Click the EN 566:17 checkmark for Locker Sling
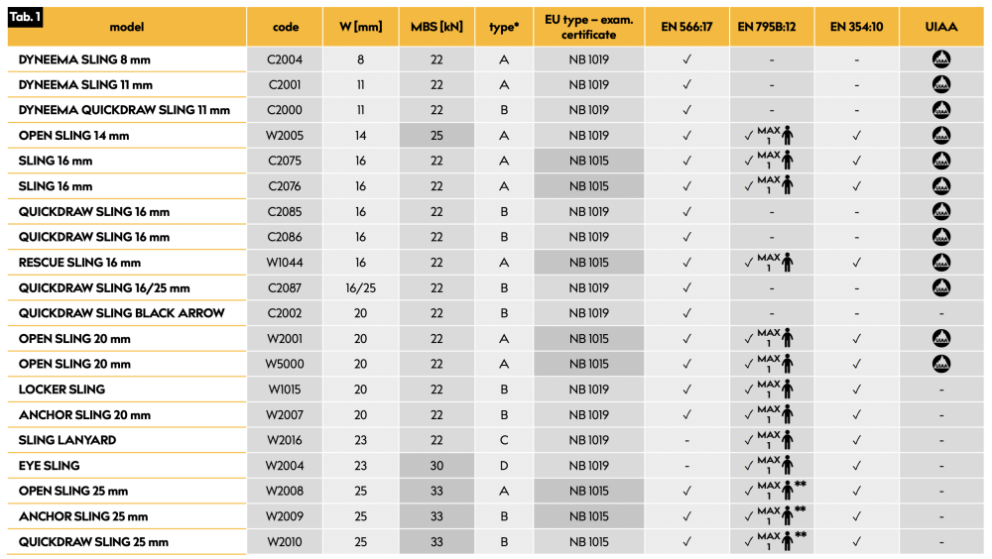The image size is (992, 559). [x=686, y=390]
